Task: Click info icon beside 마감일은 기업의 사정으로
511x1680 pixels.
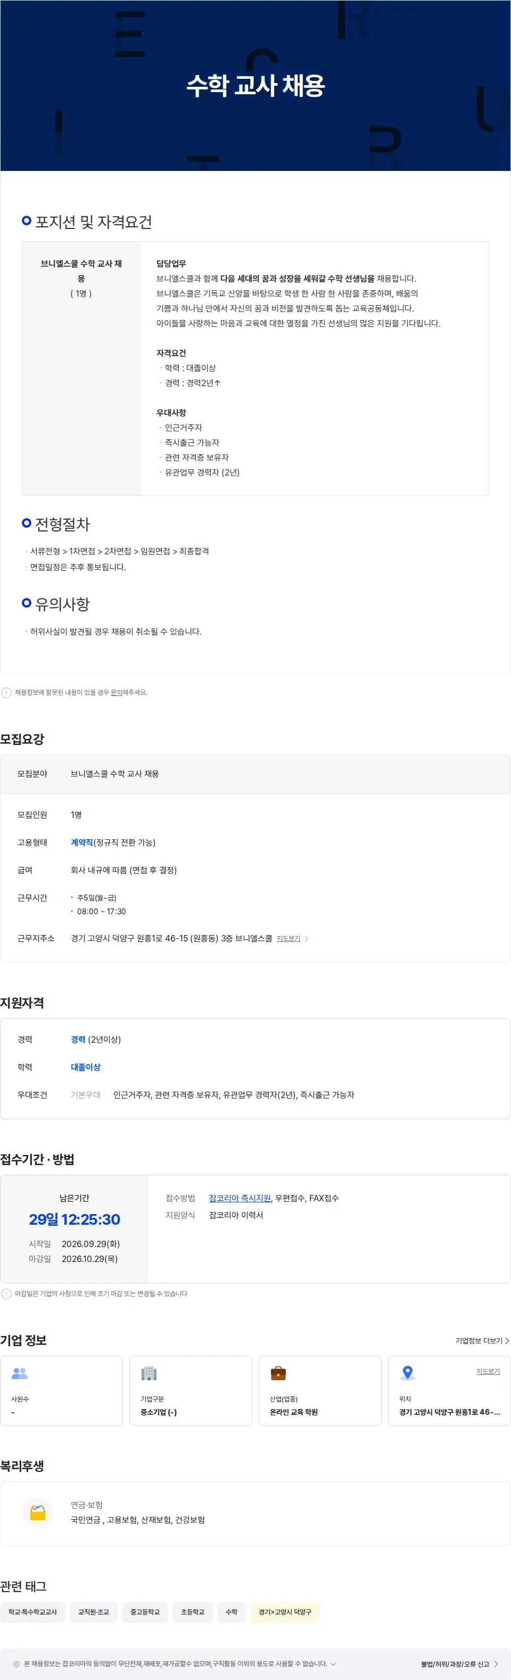Action: [6, 1293]
